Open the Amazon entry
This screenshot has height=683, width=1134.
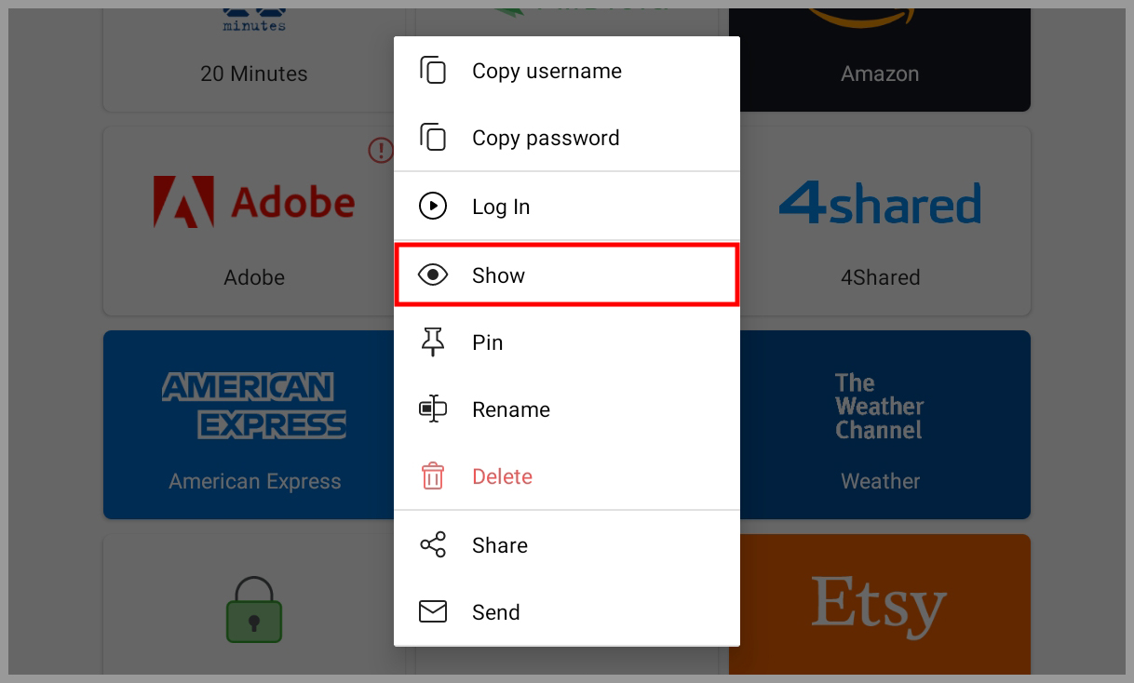[880, 56]
